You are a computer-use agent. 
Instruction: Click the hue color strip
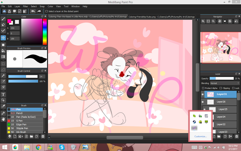tap(45, 32)
